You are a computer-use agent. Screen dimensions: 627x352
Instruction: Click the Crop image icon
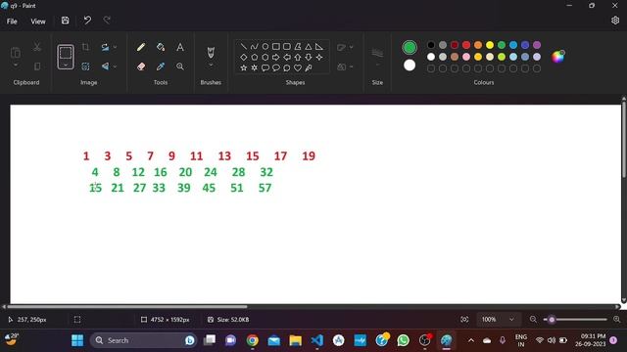pyautogui.click(x=85, y=47)
